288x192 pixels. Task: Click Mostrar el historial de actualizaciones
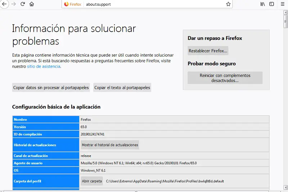click(x=110, y=145)
